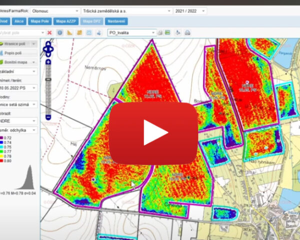Click the histogram statistics text M=0.78
This screenshot has height=240, width=300.
(17, 193)
